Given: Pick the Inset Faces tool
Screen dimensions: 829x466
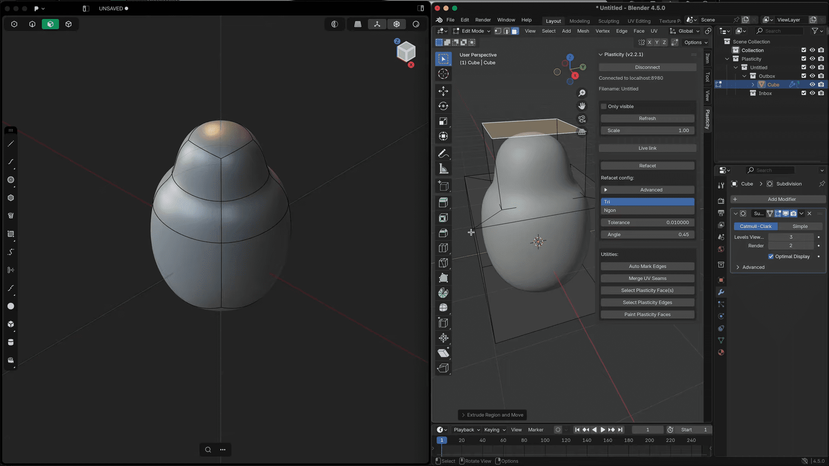Looking at the screenshot, I should [x=443, y=218].
